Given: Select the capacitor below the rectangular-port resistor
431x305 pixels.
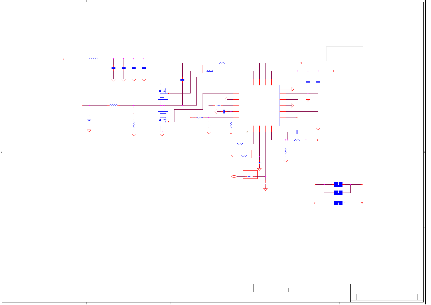Looking at the screenshot, I should tap(259, 163).
